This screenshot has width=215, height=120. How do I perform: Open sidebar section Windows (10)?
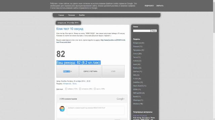tap(136, 104)
